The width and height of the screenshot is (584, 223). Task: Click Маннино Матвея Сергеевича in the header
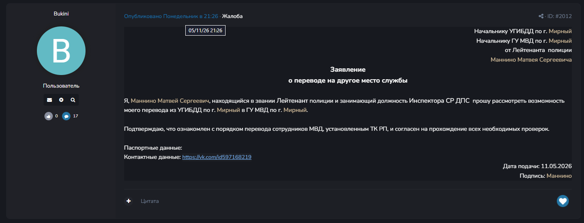click(531, 60)
